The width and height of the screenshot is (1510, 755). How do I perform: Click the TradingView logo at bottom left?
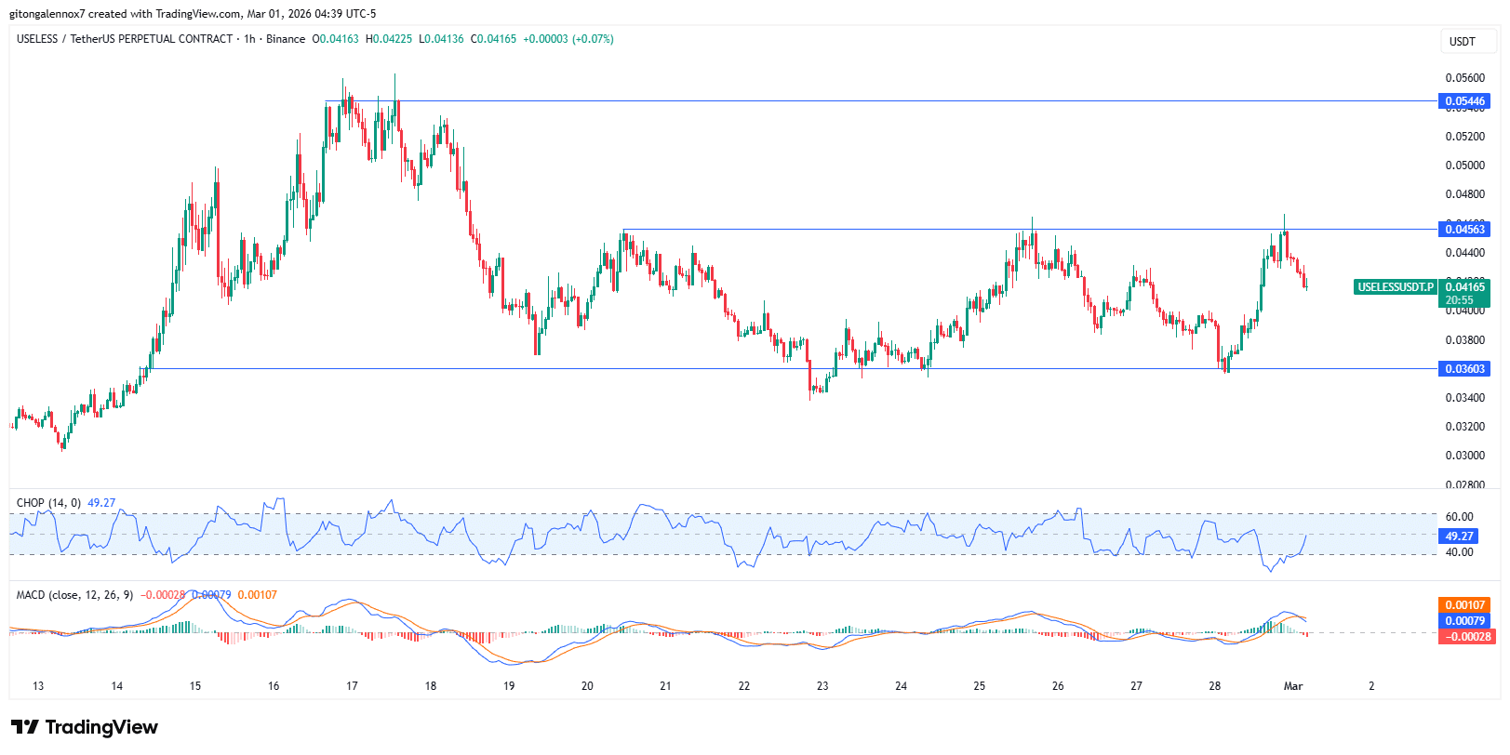pos(85,727)
